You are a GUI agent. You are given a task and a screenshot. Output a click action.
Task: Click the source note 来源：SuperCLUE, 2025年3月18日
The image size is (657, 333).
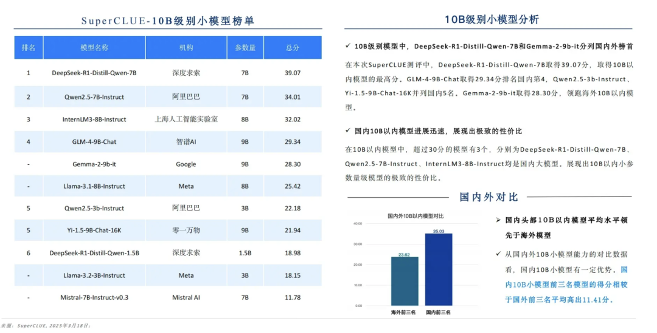coord(46,326)
